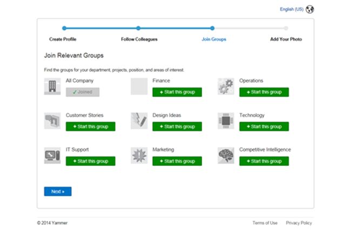The image size is (356, 247).
Task: Click the Marketing starburst icon
Action: pyautogui.click(x=139, y=156)
